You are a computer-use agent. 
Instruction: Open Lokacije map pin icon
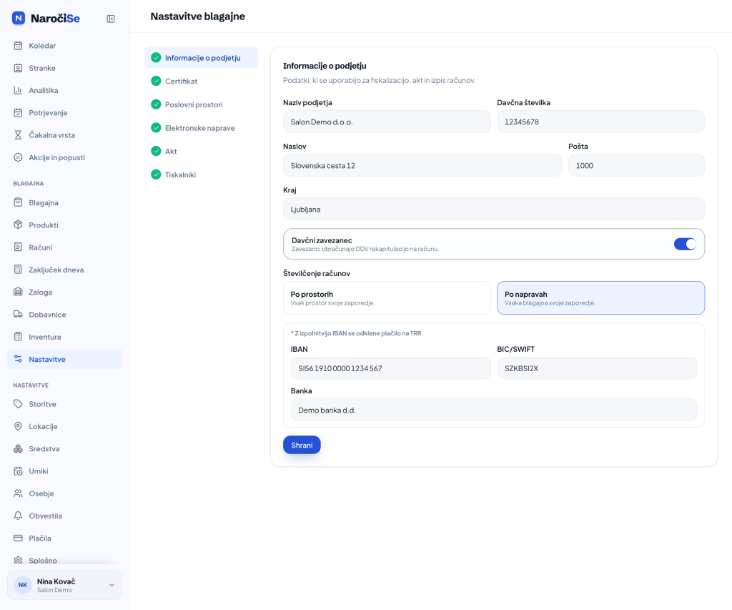click(18, 426)
